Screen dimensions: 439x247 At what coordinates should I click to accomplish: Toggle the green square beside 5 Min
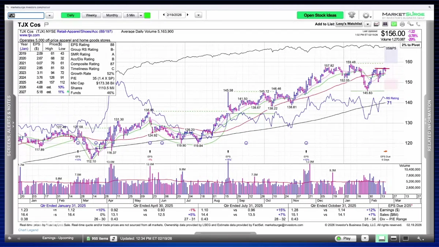click(147, 15)
